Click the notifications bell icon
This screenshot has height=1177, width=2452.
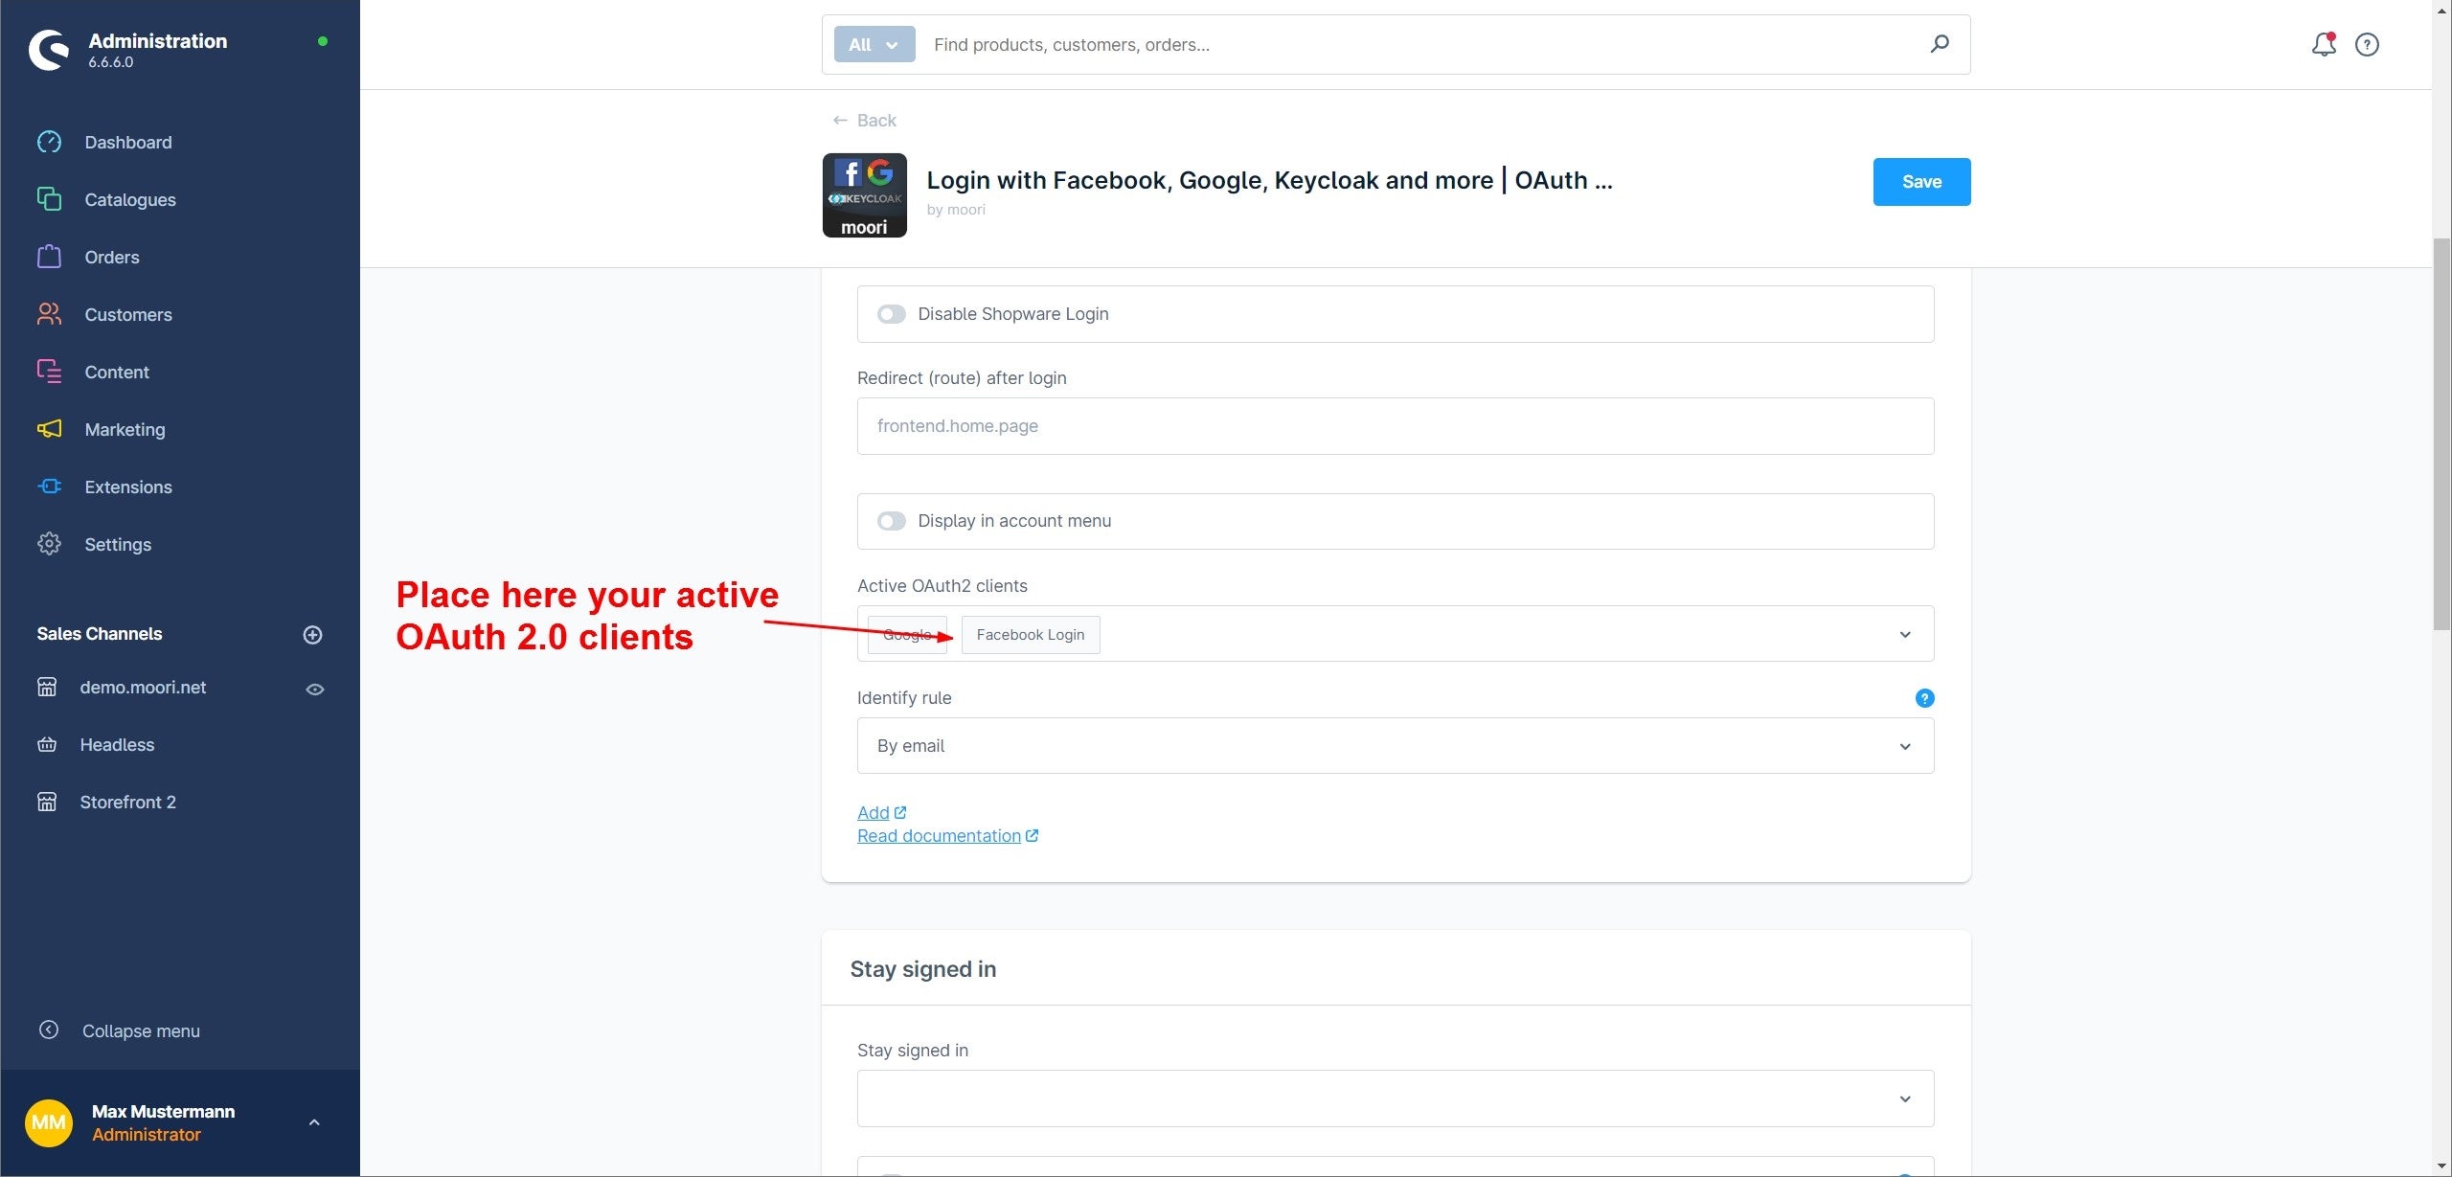point(2324,44)
